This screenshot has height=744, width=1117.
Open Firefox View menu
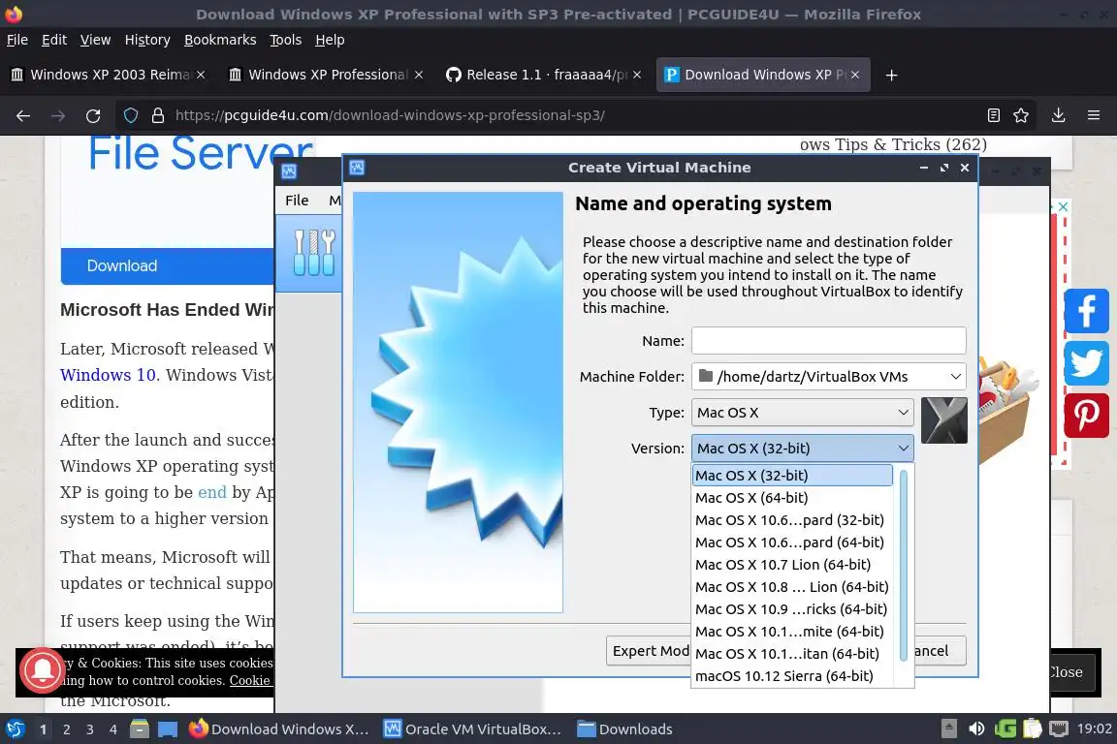pyautogui.click(x=95, y=40)
